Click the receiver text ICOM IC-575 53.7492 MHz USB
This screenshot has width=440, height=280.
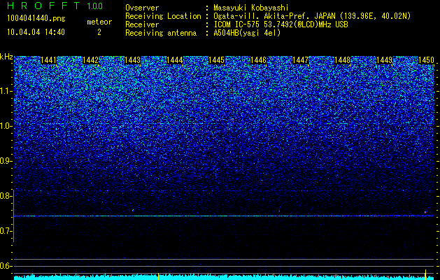pyautogui.click(x=281, y=24)
